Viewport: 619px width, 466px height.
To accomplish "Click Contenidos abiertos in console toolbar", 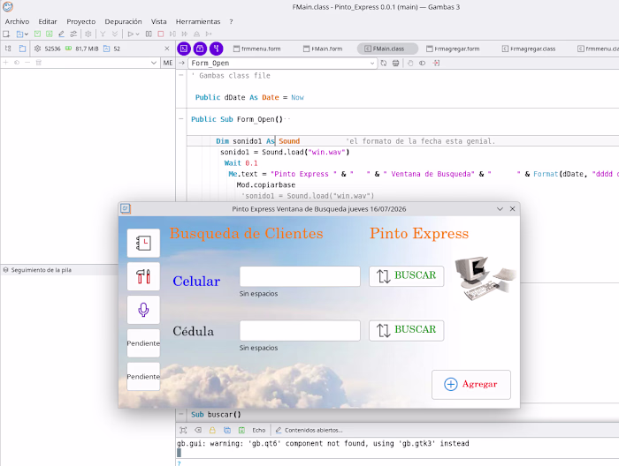I will click(x=309, y=430).
